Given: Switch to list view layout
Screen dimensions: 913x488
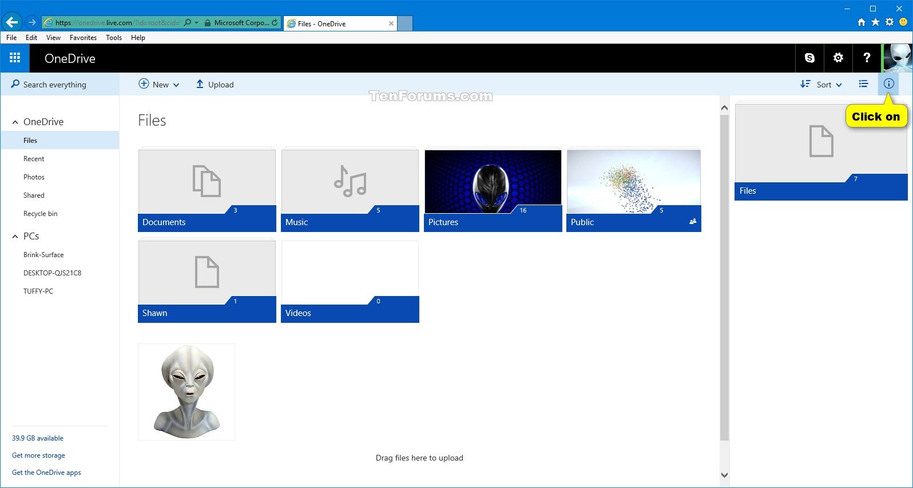Looking at the screenshot, I should [863, 84].
